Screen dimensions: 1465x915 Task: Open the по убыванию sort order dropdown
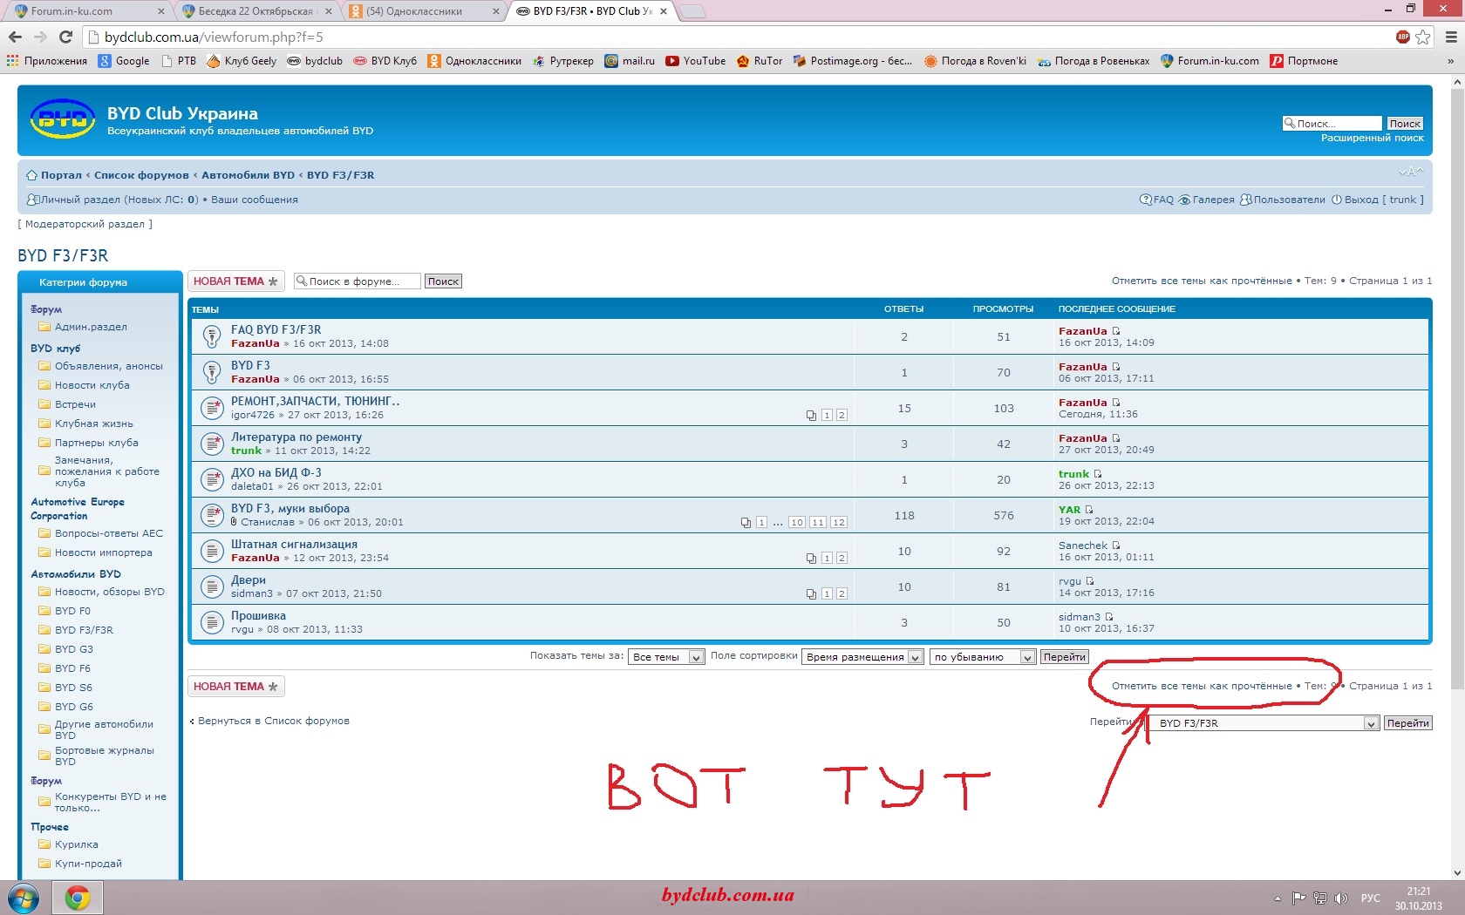pos(982,657)
